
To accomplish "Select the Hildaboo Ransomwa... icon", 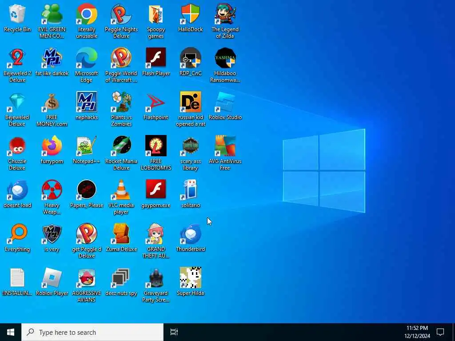I will [225, 58].
